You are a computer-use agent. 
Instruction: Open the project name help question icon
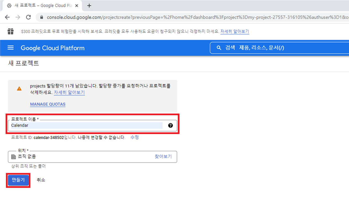pos(170,125)
